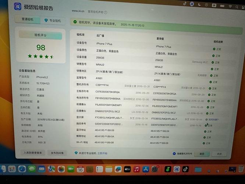Open the 爱思助手 i4 app in the Dock
This screenshot has height=184, width=245.
[177, 169]
